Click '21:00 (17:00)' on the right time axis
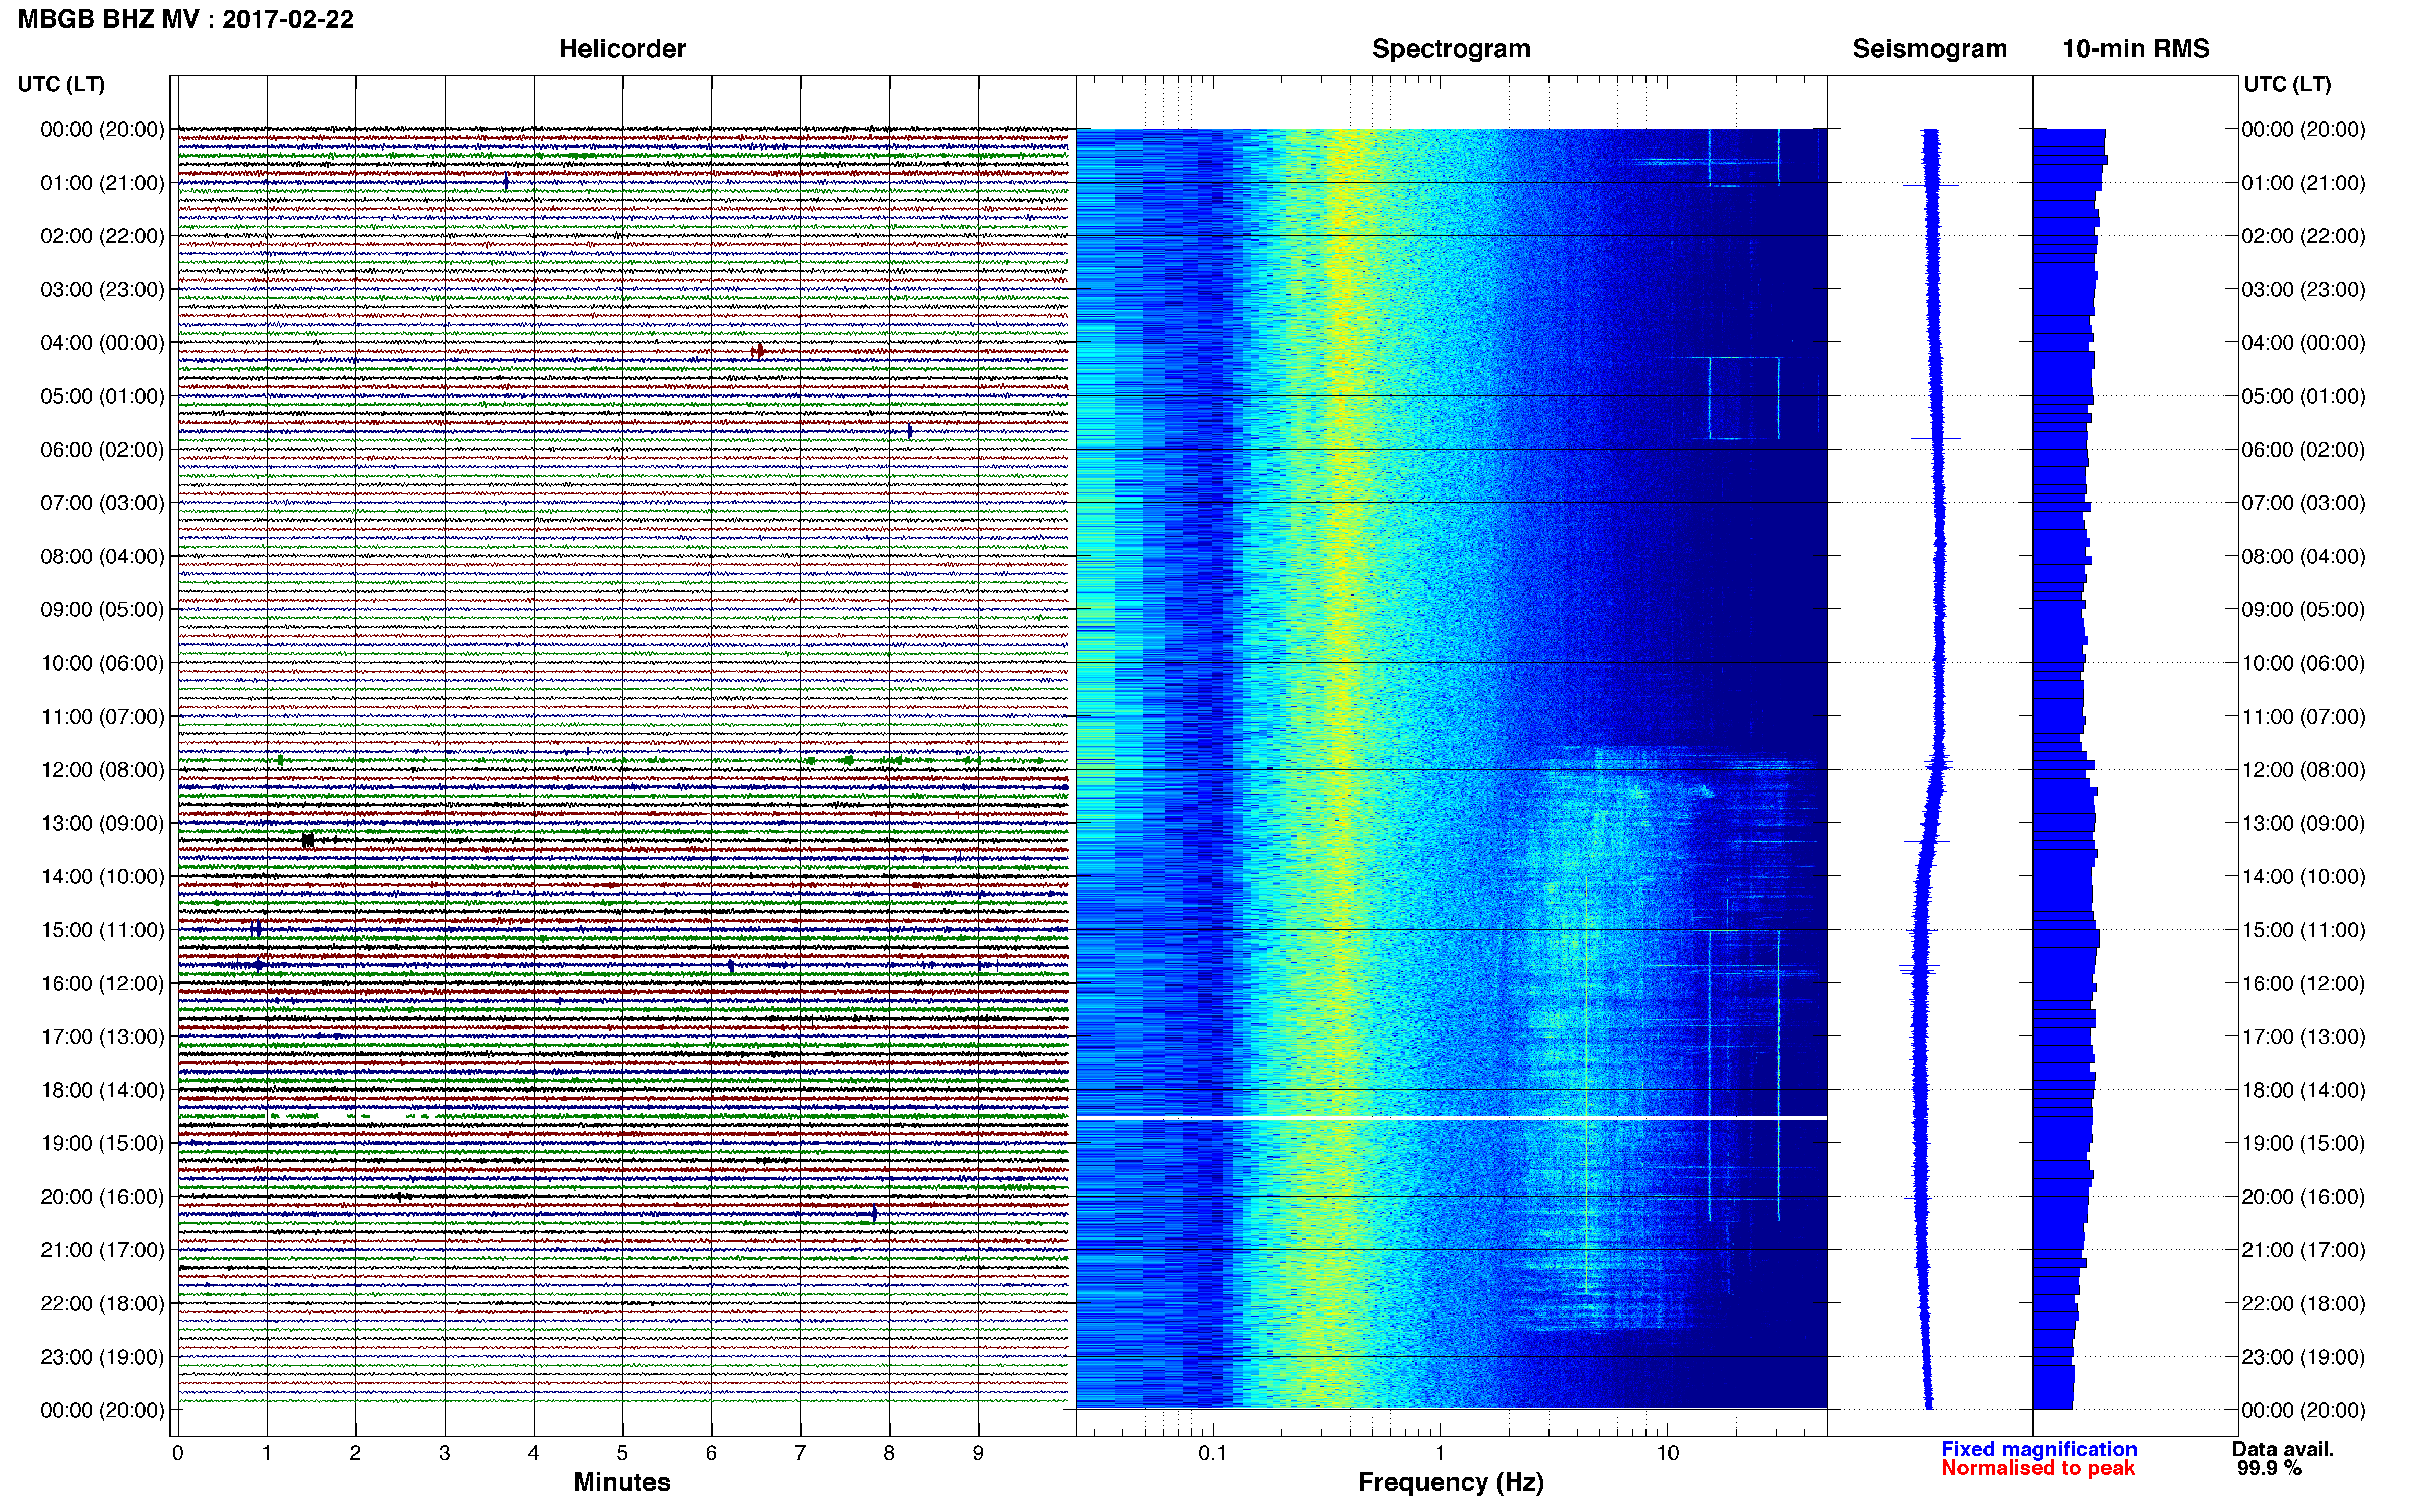The image size is (2420, 1512). click(x=2303, y=1250)
